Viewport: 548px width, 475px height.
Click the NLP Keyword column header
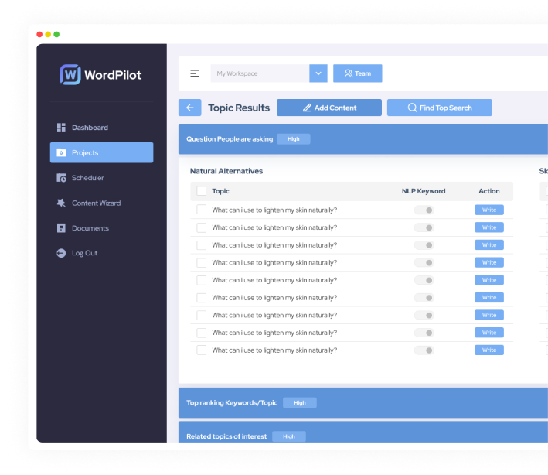point(424,191)
